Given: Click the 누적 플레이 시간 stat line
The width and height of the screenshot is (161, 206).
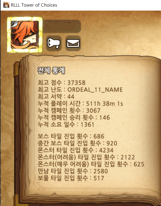Looking at the screenshot, I should pyautogui.click(x=80, y=104).
